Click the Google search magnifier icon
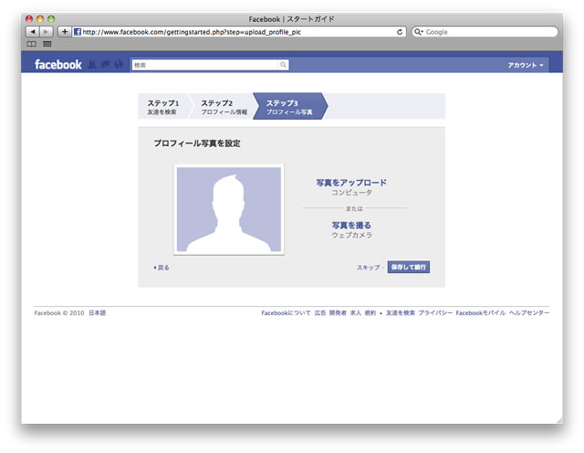Viewport: 584px width, 453px height. click(x=418, y=32)
